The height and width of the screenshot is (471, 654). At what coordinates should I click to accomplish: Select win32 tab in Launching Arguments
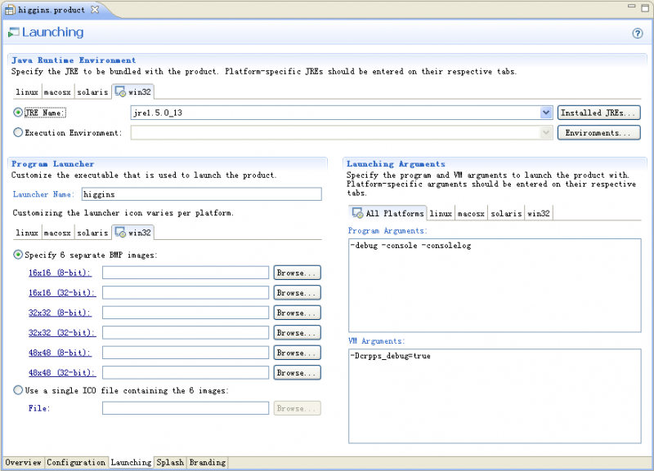[539, 214]
